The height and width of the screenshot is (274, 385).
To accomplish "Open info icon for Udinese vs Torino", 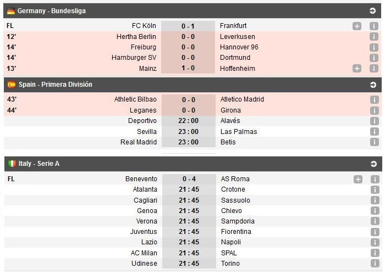I will pos(375,264).
